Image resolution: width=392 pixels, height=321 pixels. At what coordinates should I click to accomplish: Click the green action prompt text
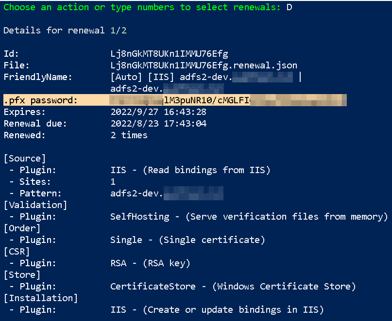[x=142, y=7]
